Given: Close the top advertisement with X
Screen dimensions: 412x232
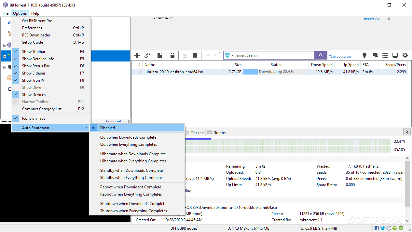Looking at the screenshot, I should (389, 19).
